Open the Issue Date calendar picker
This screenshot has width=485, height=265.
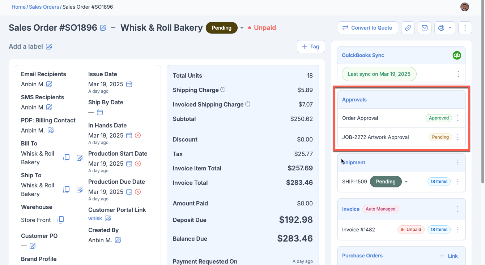click(x=129, y=84)
